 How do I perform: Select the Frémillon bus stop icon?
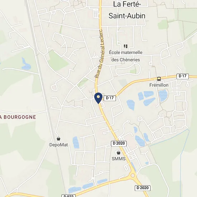click(159, 79)
